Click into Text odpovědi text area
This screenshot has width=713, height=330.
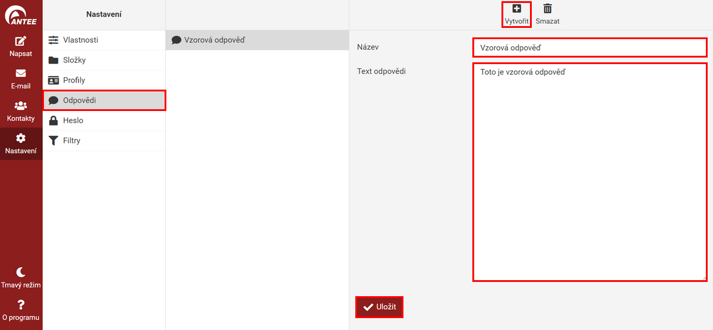pyautogui.click(x=589, y=172)
